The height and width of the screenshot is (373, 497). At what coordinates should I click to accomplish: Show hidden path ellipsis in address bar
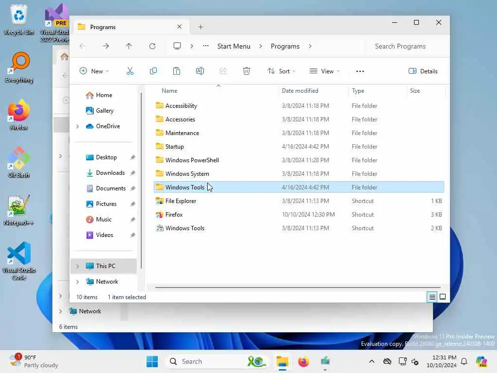206,46
